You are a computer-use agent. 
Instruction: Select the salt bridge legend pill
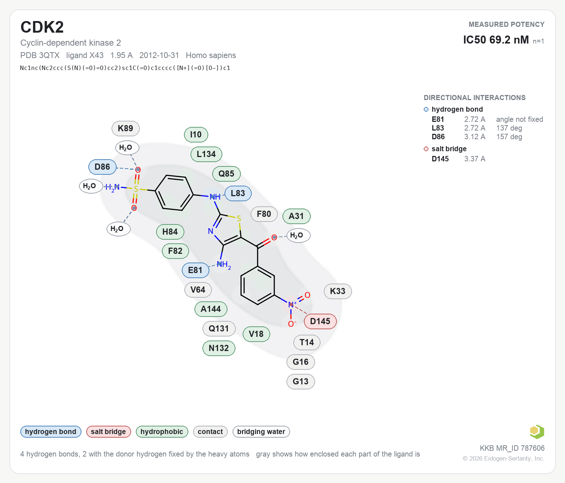[108, 432]
